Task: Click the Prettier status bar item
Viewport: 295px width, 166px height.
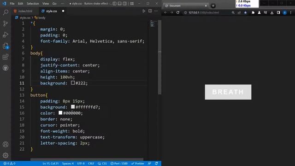Action: [138, 163]
